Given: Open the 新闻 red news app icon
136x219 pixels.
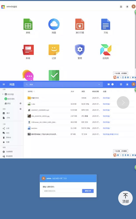Looking at the screenshot, I should point(28,50).
